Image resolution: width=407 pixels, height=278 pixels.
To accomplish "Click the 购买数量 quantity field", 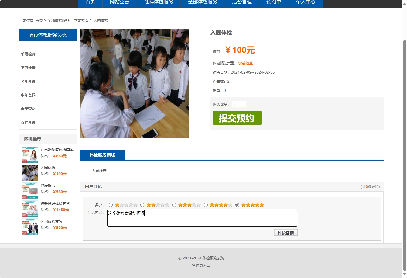I will [239, 104].
